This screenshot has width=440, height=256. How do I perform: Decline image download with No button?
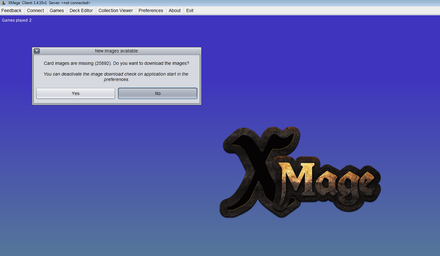coord(158,93)
